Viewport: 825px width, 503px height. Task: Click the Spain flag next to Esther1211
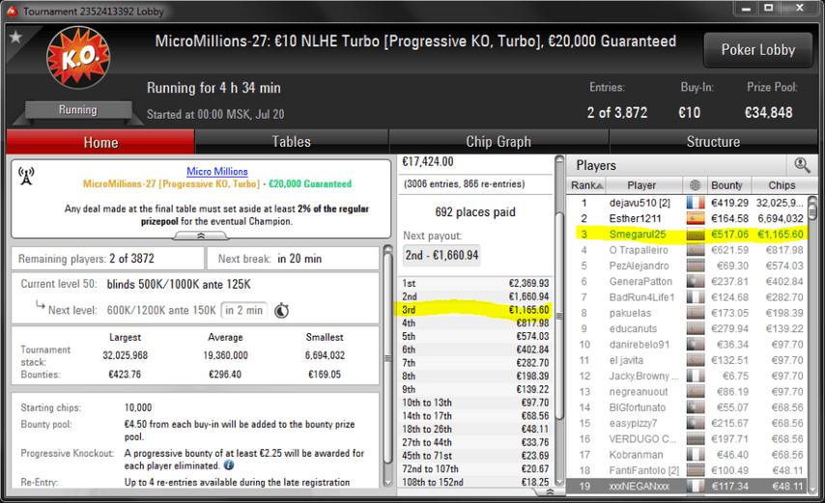click(696, 218)
